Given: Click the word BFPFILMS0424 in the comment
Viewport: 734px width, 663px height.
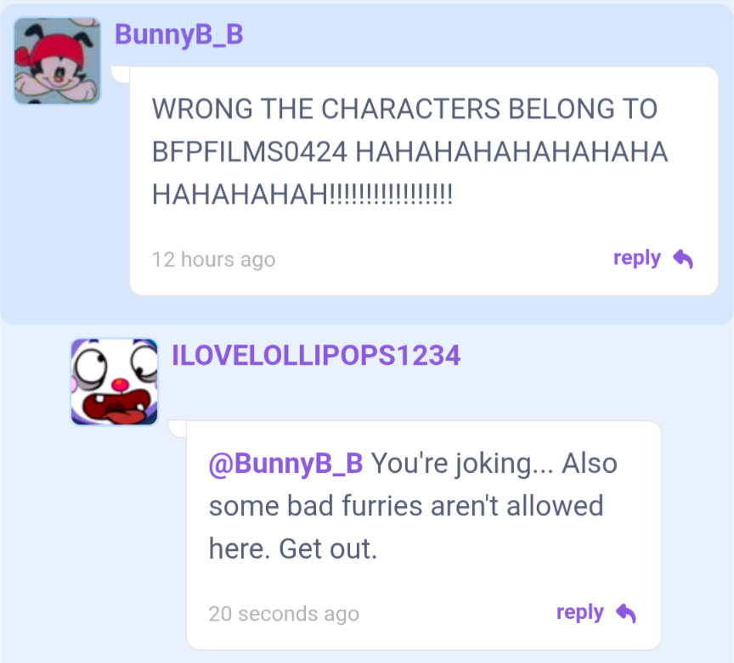Looking at the screenshot, I should [x=250, y=152].
